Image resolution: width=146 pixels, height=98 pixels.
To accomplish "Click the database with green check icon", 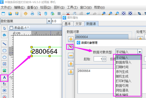I will coord(52,14).
